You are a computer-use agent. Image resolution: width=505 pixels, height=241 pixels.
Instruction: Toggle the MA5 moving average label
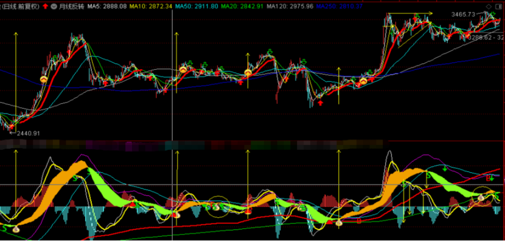(107, 6)
